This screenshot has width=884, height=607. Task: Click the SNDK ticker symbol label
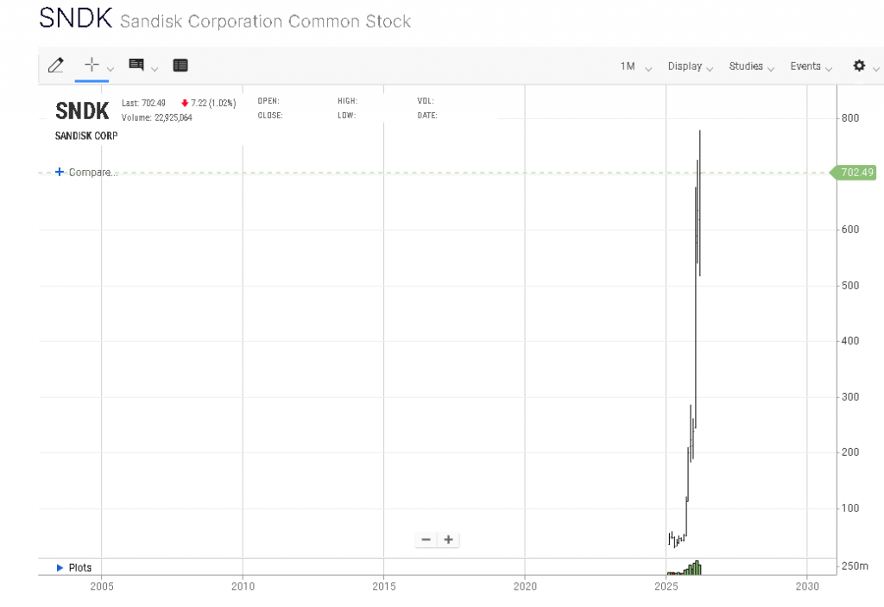82,111
